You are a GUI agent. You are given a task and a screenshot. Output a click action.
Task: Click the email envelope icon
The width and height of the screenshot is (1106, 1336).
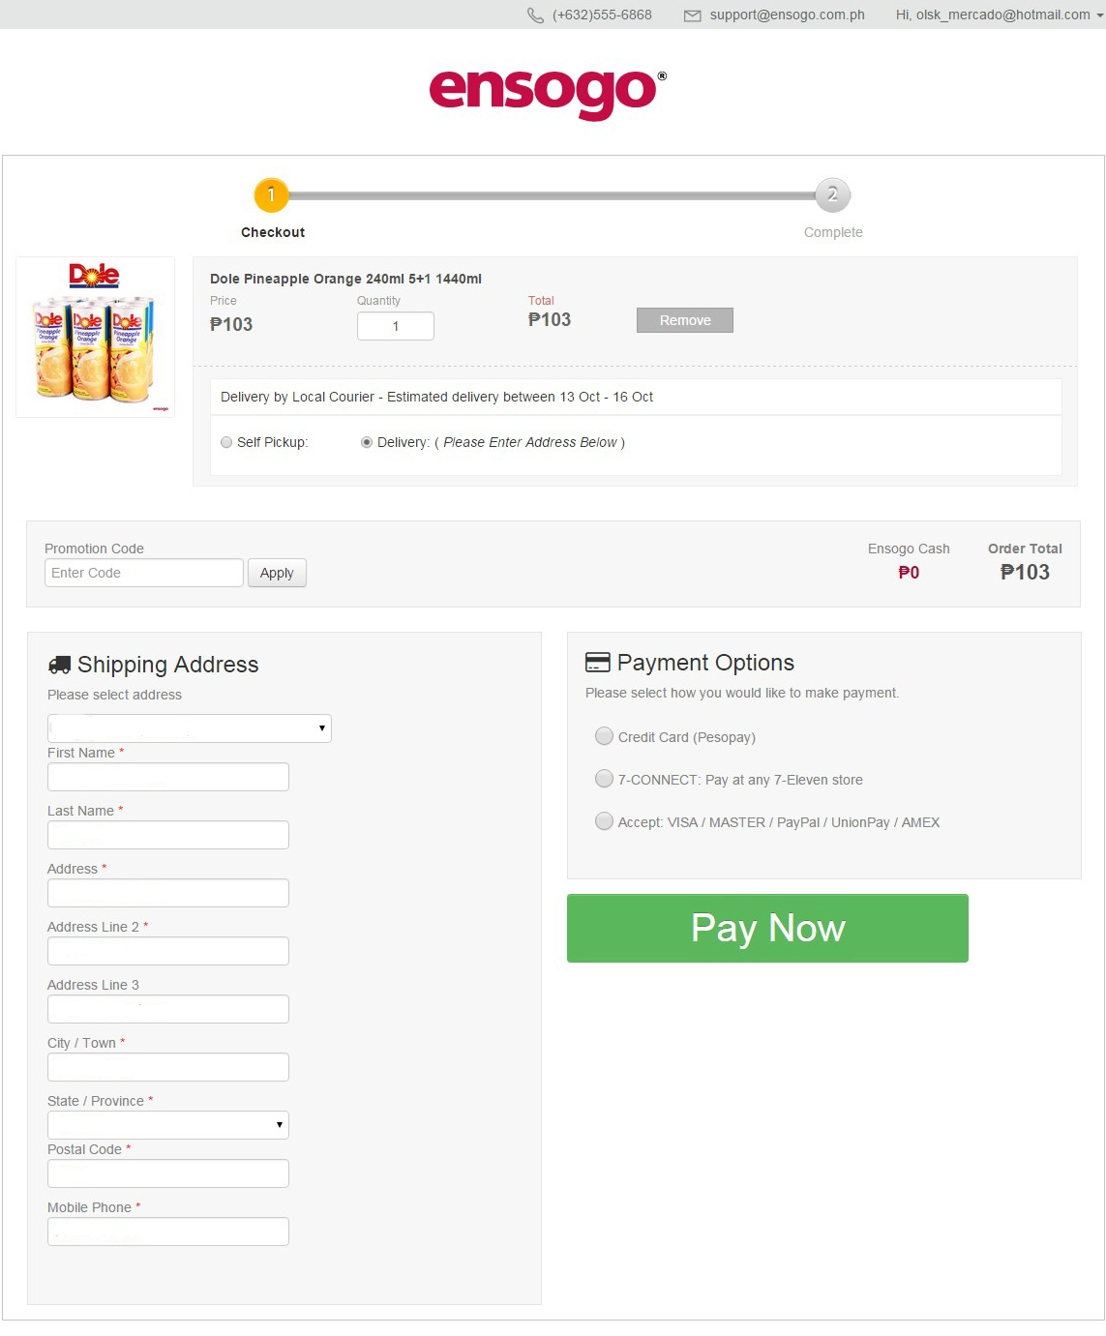(692, 15)
